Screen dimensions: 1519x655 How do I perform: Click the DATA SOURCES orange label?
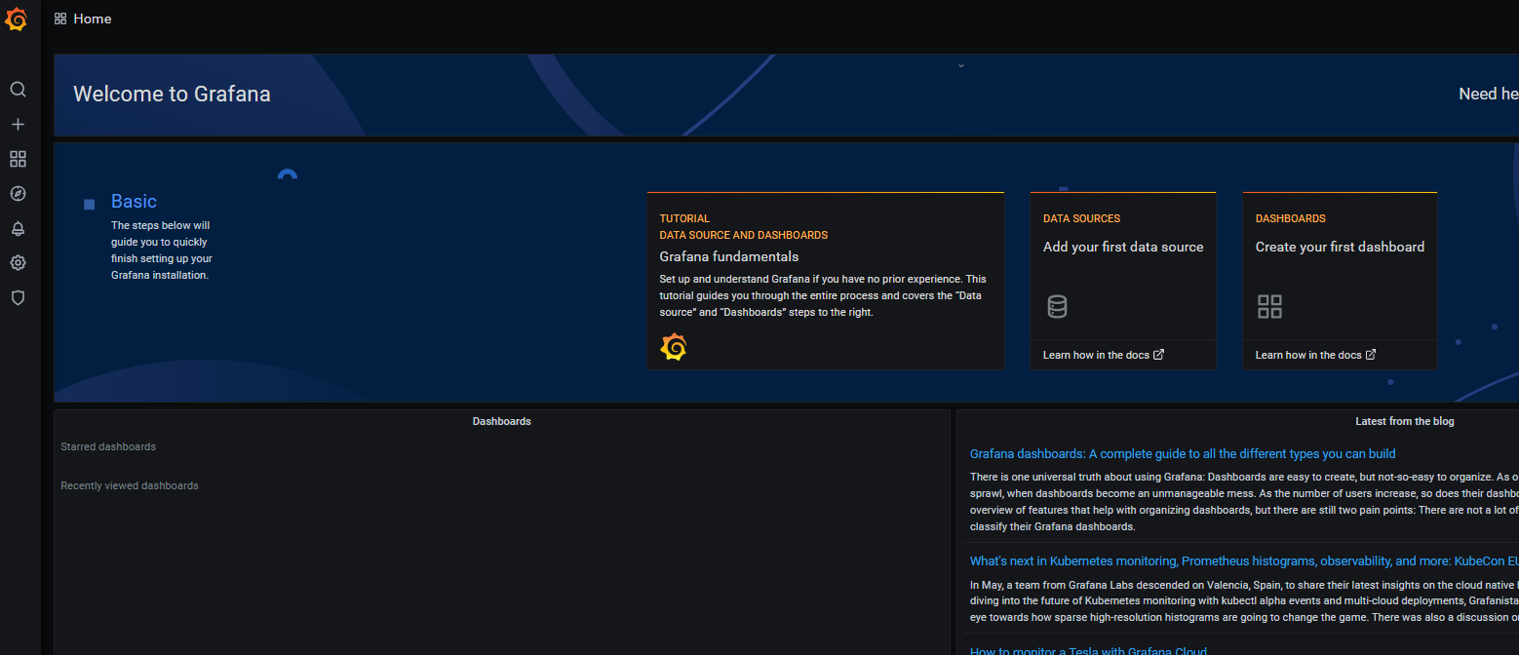(1081, 218)
